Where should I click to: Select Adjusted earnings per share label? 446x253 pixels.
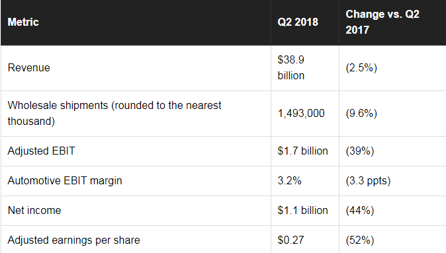point(73,240)
